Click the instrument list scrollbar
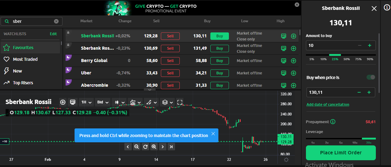The width and height of the screenshot is (391, 167). click(x=300, y=32)
